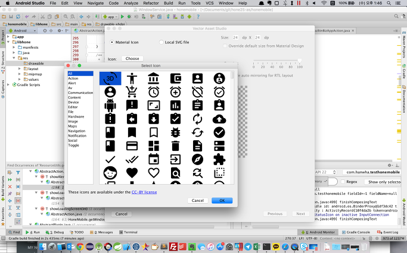Open the Terminal tool window button
This screenshot has height=253, width=407.
128,232
